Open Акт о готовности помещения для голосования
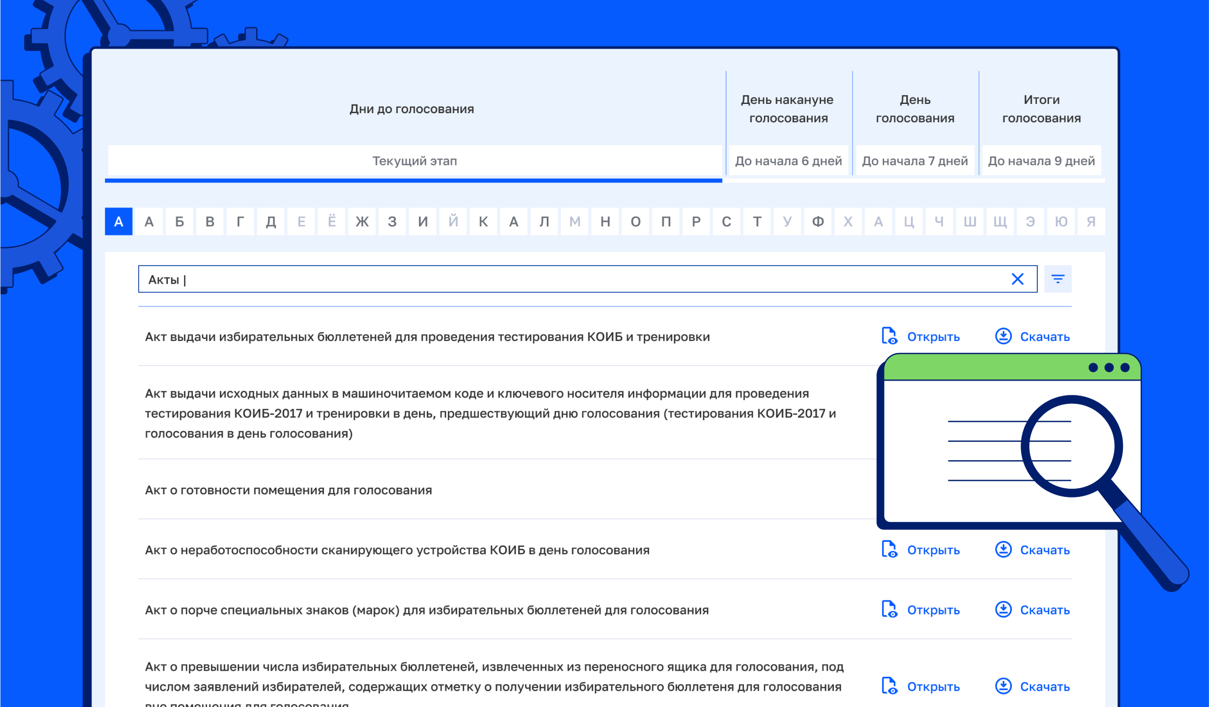The height and width of the screenshot is (707, 1209). point(288,490)
